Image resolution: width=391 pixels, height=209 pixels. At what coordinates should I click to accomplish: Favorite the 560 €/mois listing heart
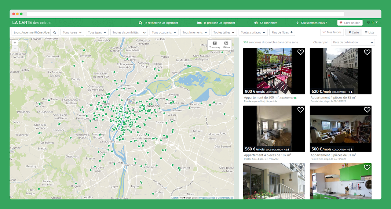(x=300, y=110)
